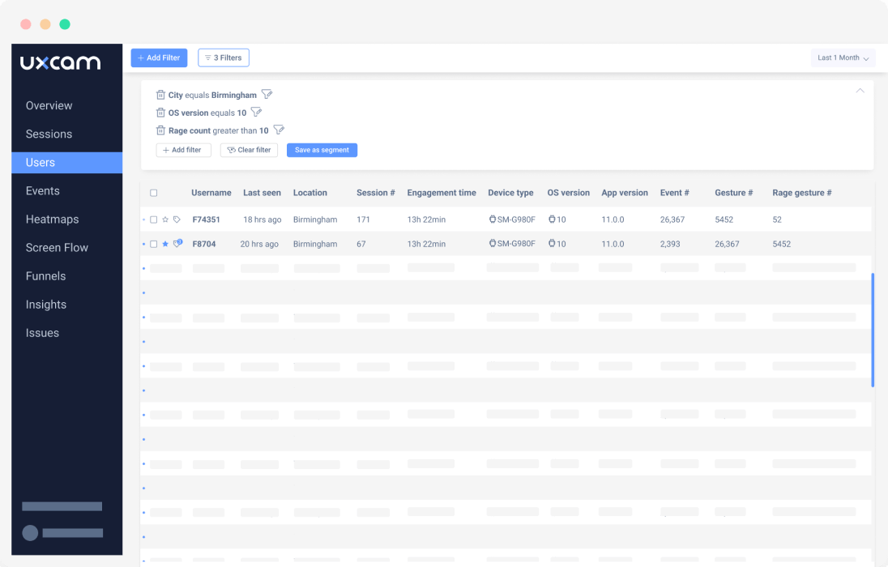Screen dimensions: 888x567
Task: Open the Funnels page from the sidebar
Action: point(45,275)
